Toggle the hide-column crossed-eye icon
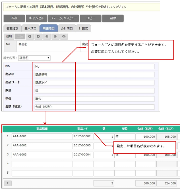 click(x=64, y=36)
